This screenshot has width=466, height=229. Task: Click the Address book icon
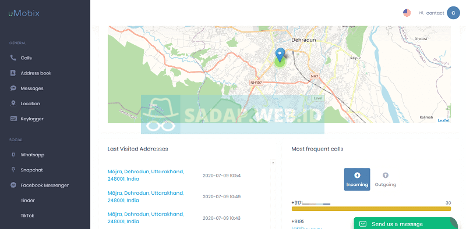13,73
